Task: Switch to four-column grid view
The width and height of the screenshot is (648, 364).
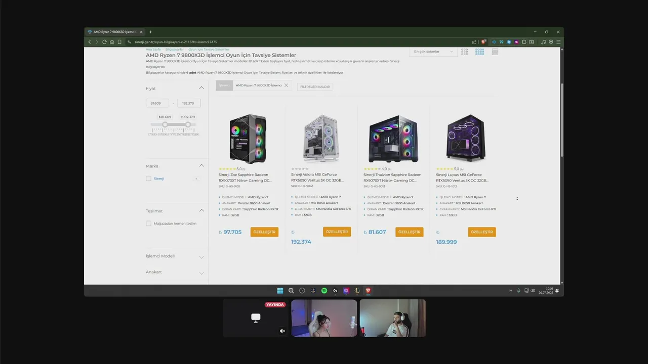Action: [479, 52]
